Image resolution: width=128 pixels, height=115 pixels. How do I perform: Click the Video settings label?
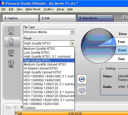[x=108, y=76]
